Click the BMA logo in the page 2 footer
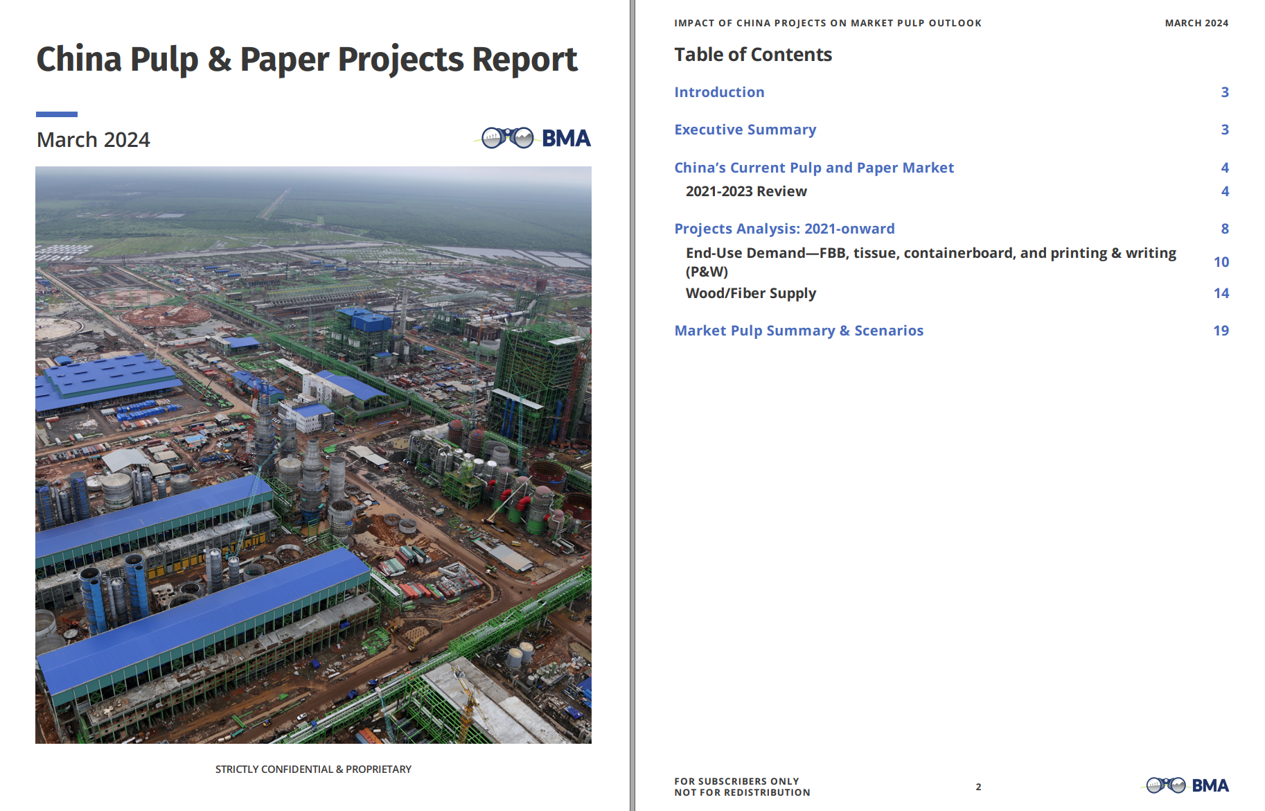Image resolution: width=1265 pixels, height=811 pixels. (x=1187, y=785)
